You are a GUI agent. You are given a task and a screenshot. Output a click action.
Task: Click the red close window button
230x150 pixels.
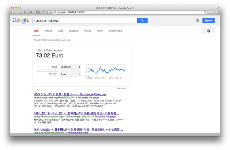click(x=12, y=8)
